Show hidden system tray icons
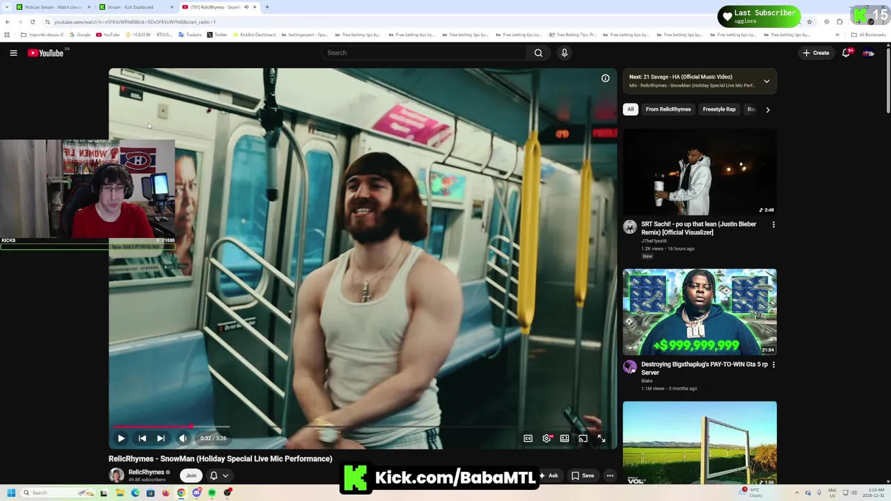The height and width of the screenshot is (501, 891). (x=797, y=493)
